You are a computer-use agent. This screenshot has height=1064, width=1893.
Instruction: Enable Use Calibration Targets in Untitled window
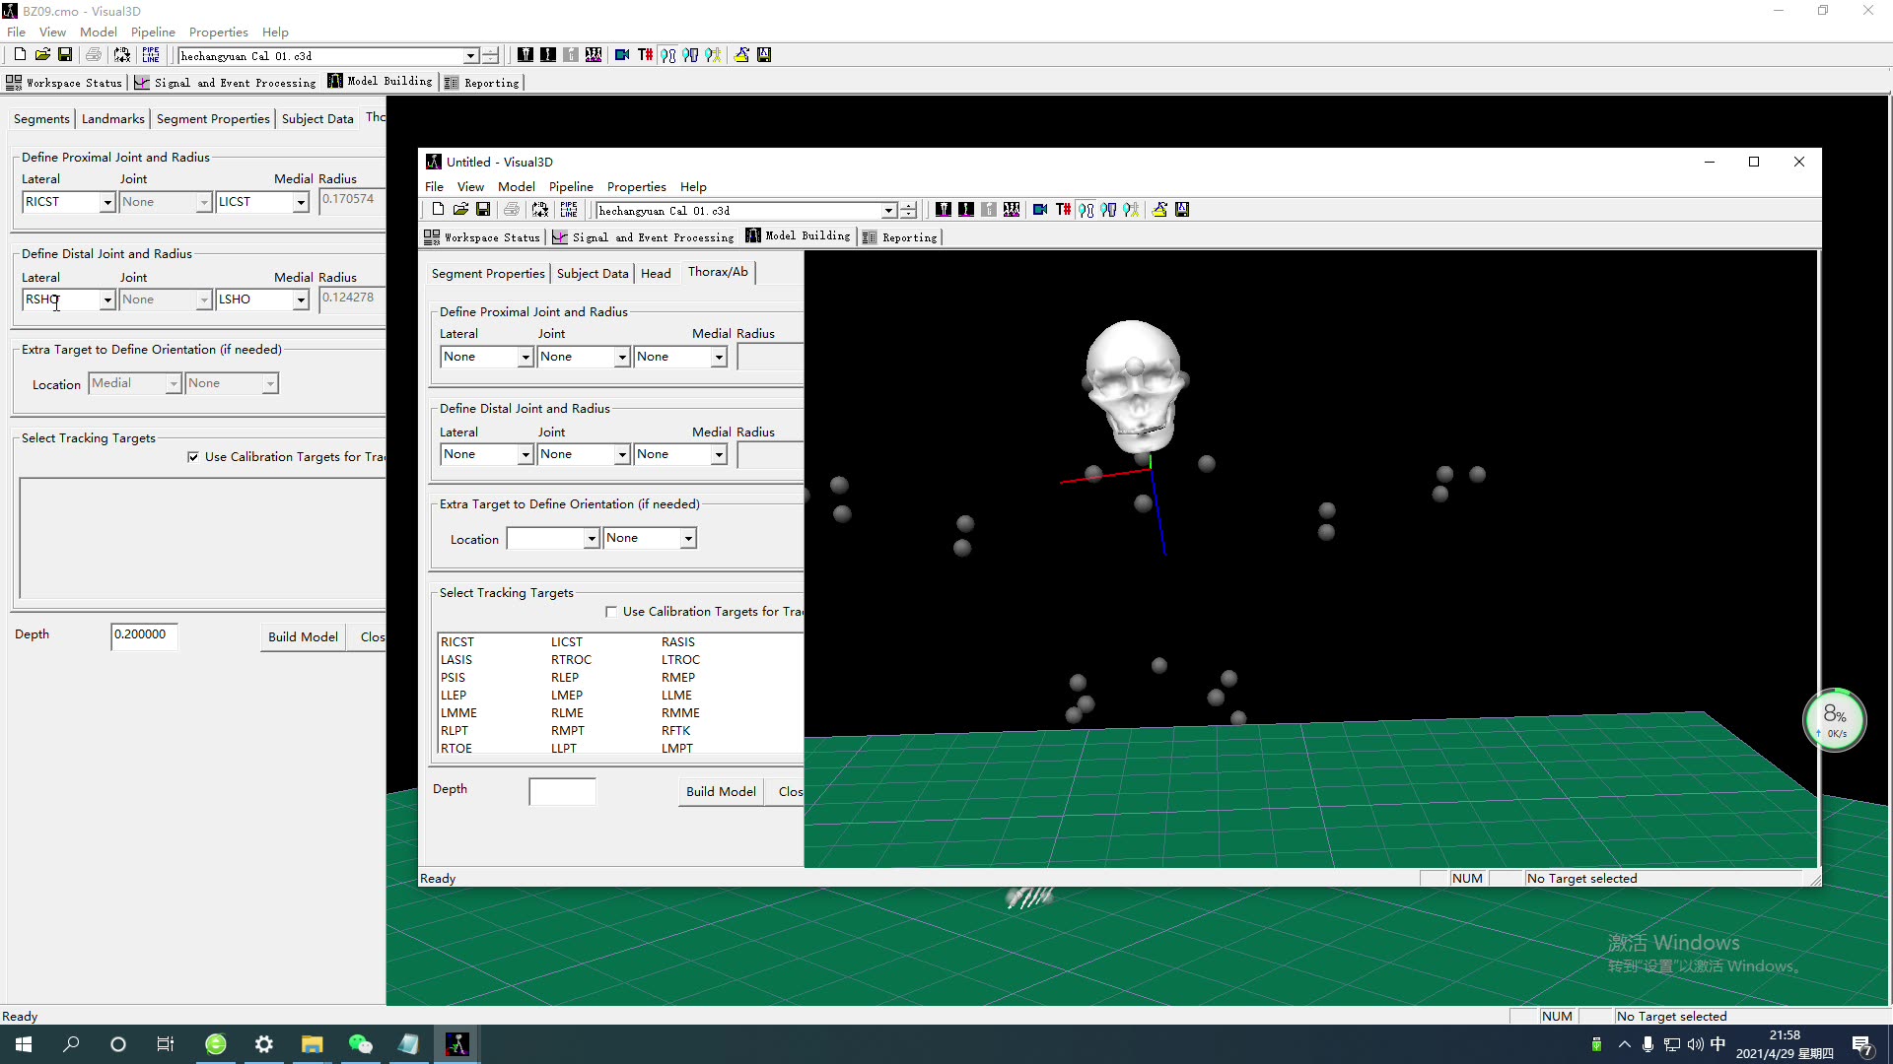pyautogui.click(x=611, y=612)
